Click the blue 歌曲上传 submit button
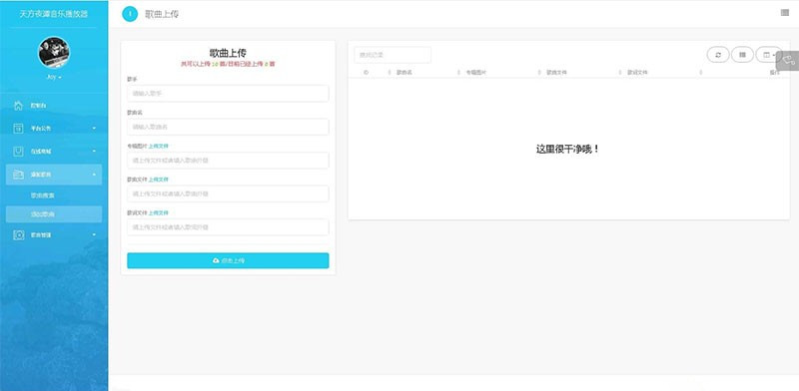Screen dimensions: 799x391 click(x=228, y=260)
